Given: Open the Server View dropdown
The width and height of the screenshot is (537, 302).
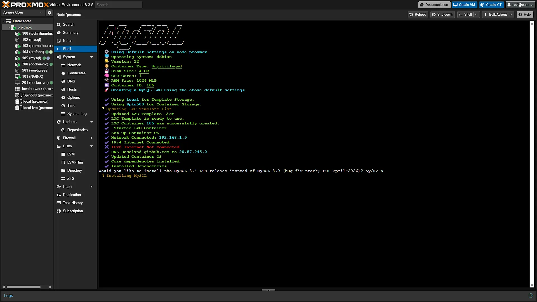Looking at the screenshot, I should (23, 13).
